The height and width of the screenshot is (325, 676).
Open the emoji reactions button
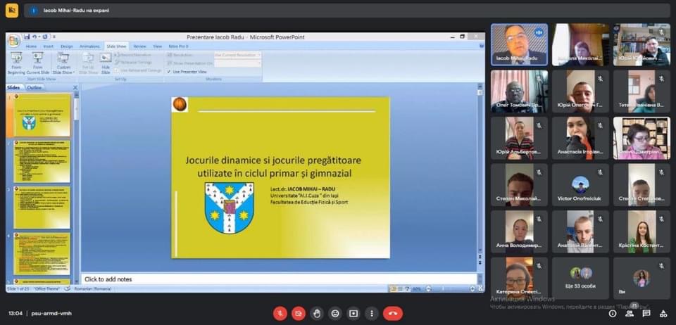coord(335,313)
